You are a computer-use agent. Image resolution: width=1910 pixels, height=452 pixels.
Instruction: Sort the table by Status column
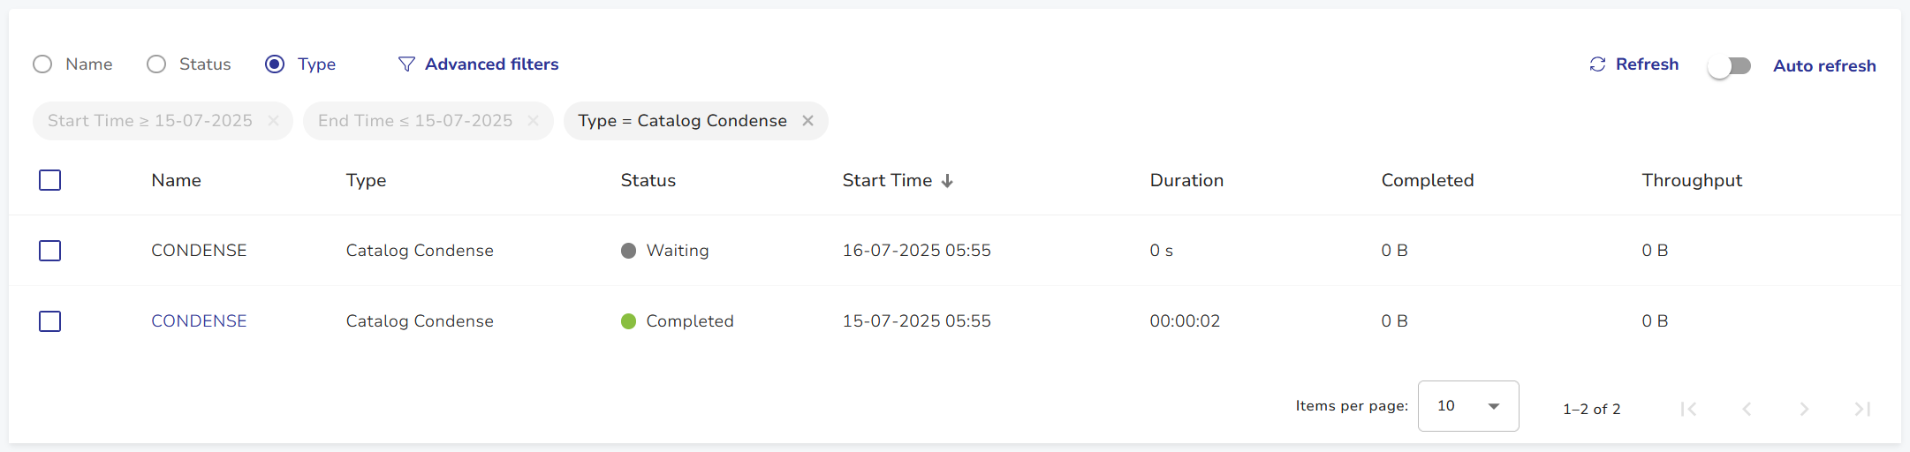coord(648,180)
